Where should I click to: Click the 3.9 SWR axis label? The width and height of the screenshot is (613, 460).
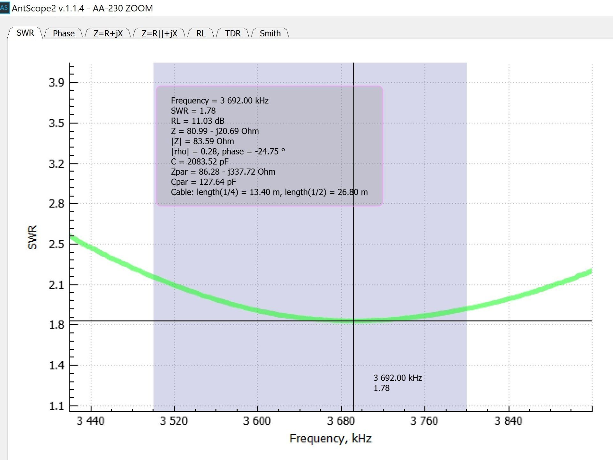pyautogui.click(x=56, y=83)
